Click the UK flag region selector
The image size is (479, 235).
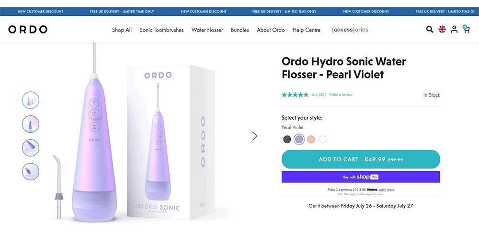click(442, 30)
